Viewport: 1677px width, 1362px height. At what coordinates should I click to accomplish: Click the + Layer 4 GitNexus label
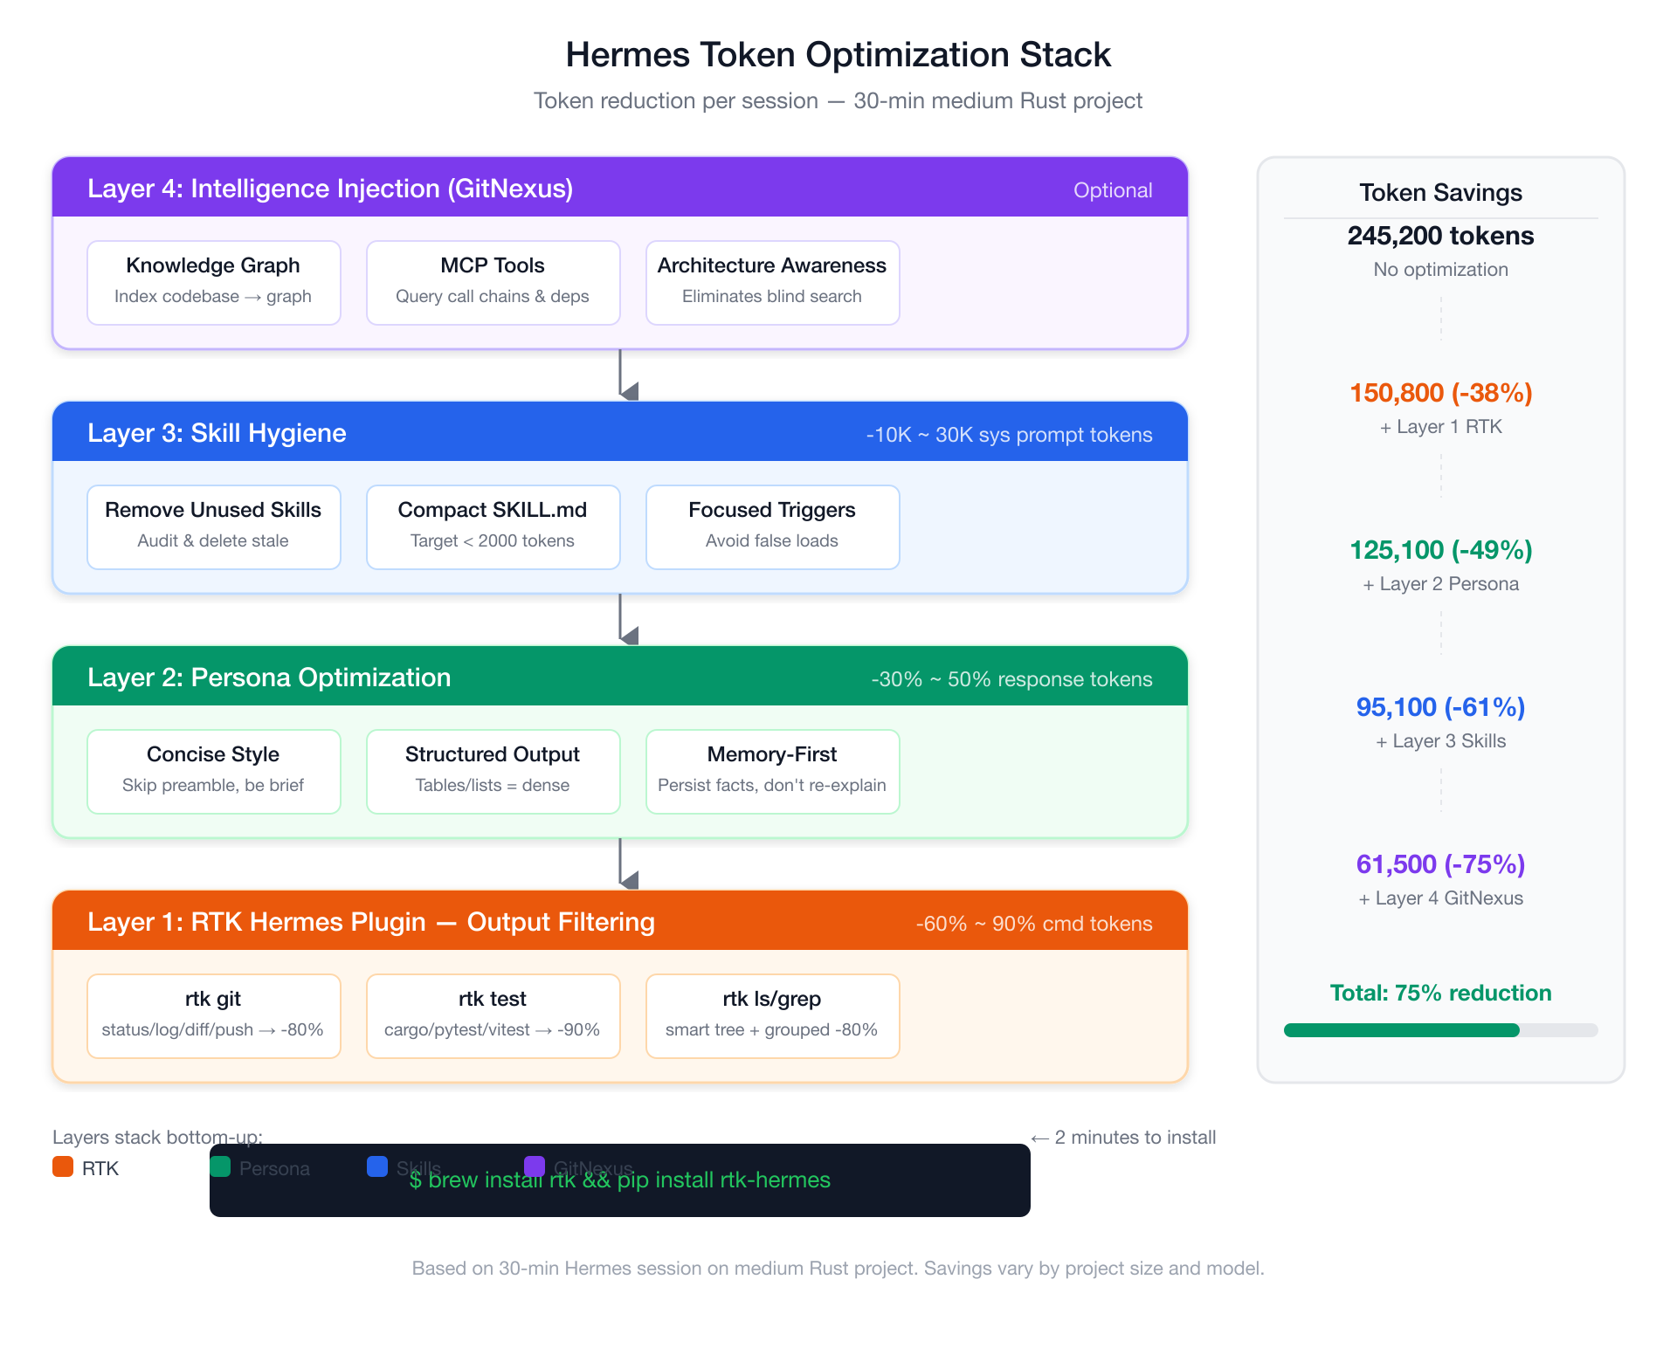pyautogui.click(x=1441, y=898)
